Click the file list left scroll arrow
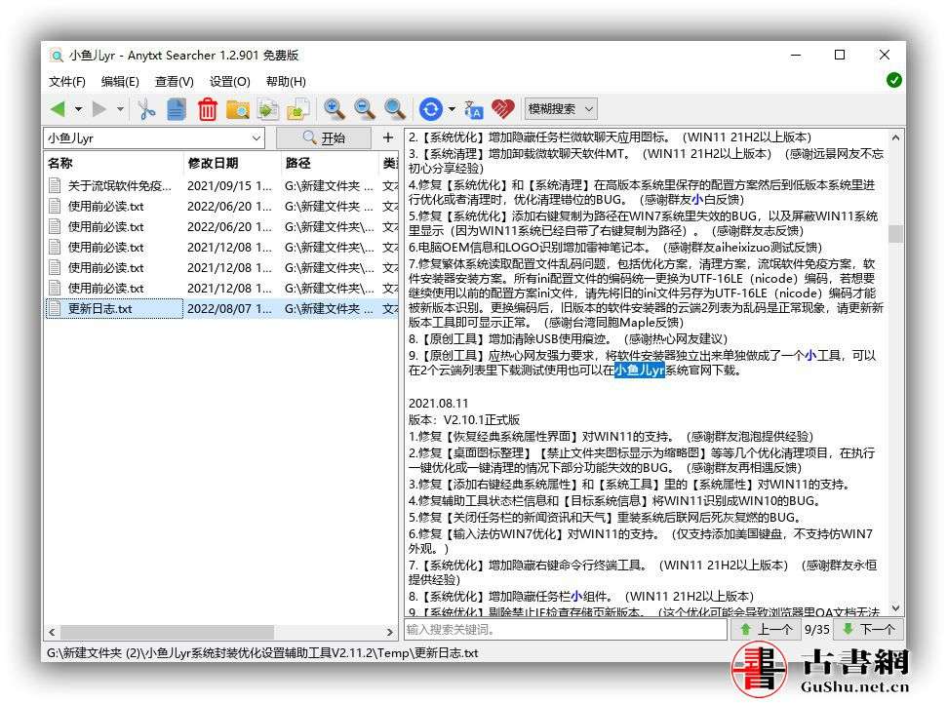The image size is (947, 703). point(52,633)
